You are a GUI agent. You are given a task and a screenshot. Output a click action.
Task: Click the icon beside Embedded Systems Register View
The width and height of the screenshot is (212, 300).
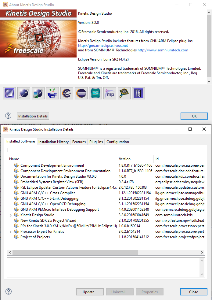point(16,182)
